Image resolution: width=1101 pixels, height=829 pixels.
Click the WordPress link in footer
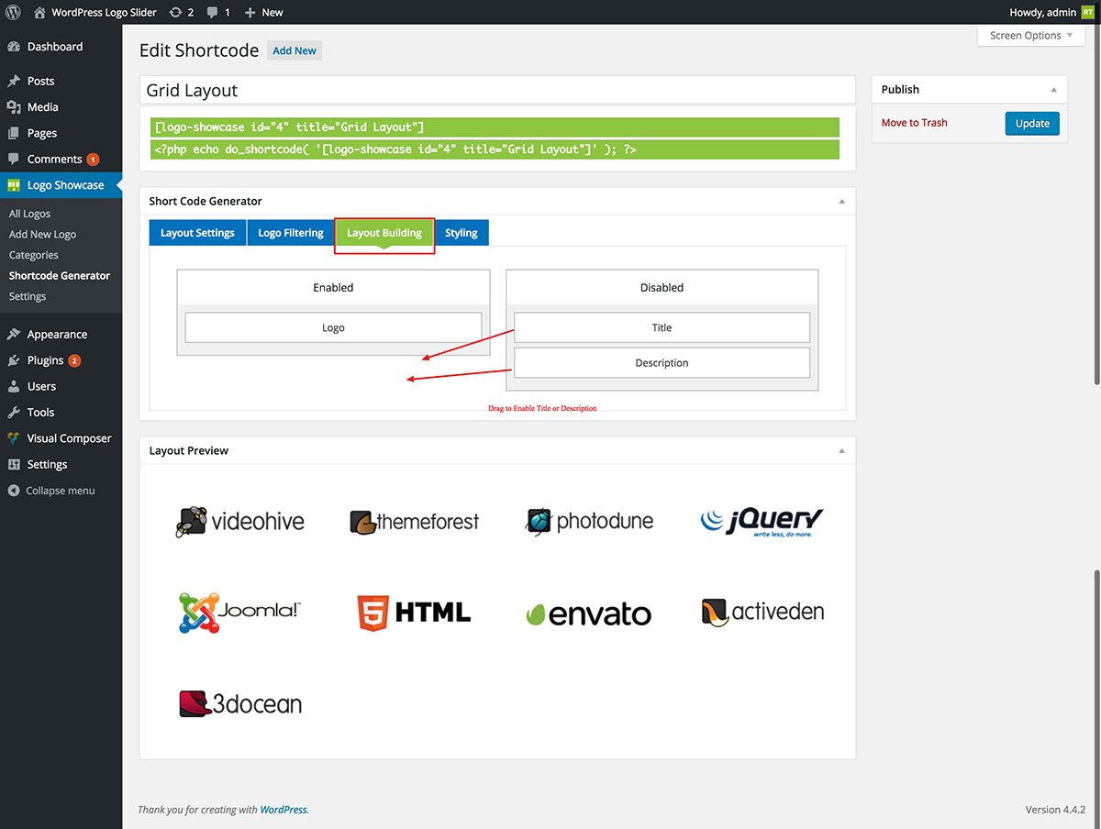coord(284,810)
